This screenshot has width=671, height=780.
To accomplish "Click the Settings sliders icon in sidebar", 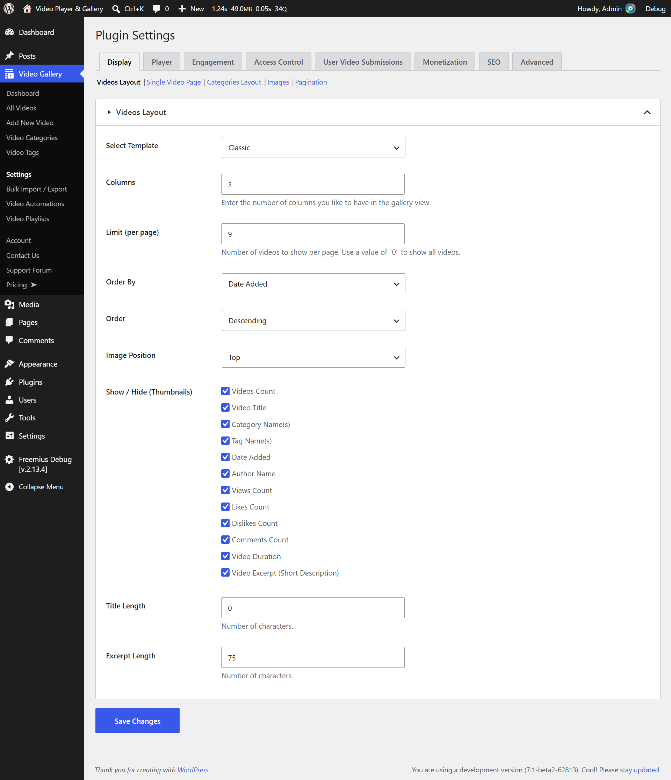I will 9,435.
